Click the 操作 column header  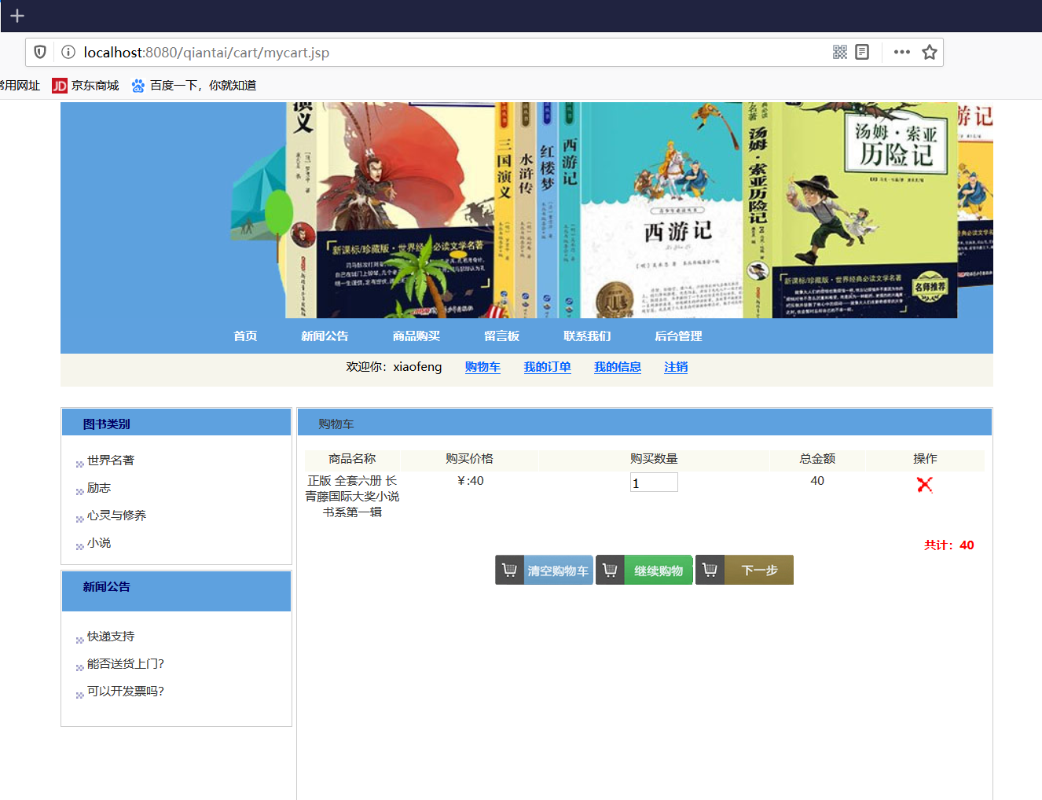tap(925, 459)
